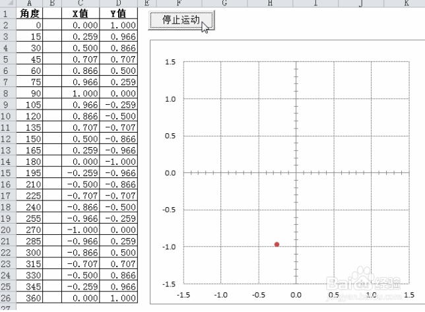This screenshot has height=312, width=425.
Task: Click angle cell with value 135
Action: pos(30,127)
